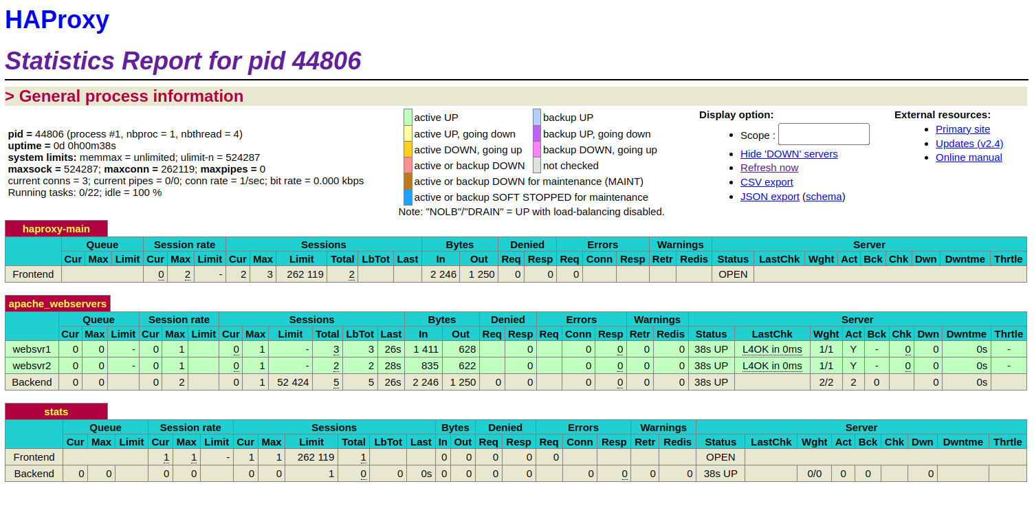Image resolution: width=1034 pixels, height=506 pixels.
Task: Click the 'Statistics Report for pid 44806' heading
Action: (x=183, y=61)
